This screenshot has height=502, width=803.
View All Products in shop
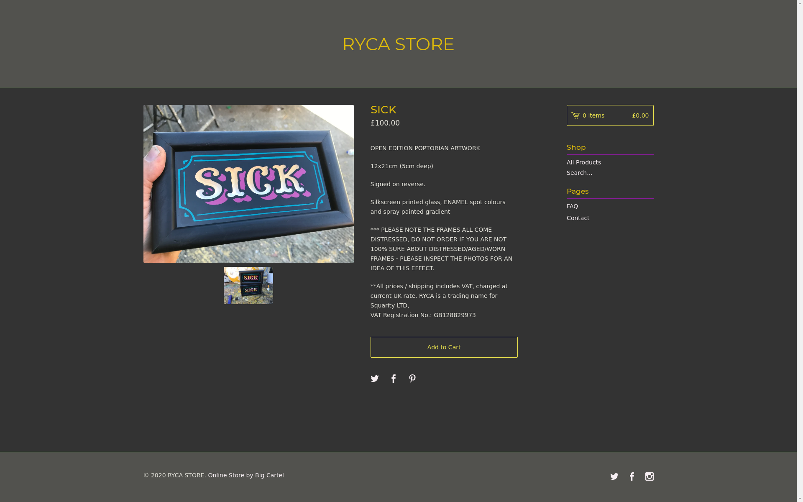coord(583,162)
